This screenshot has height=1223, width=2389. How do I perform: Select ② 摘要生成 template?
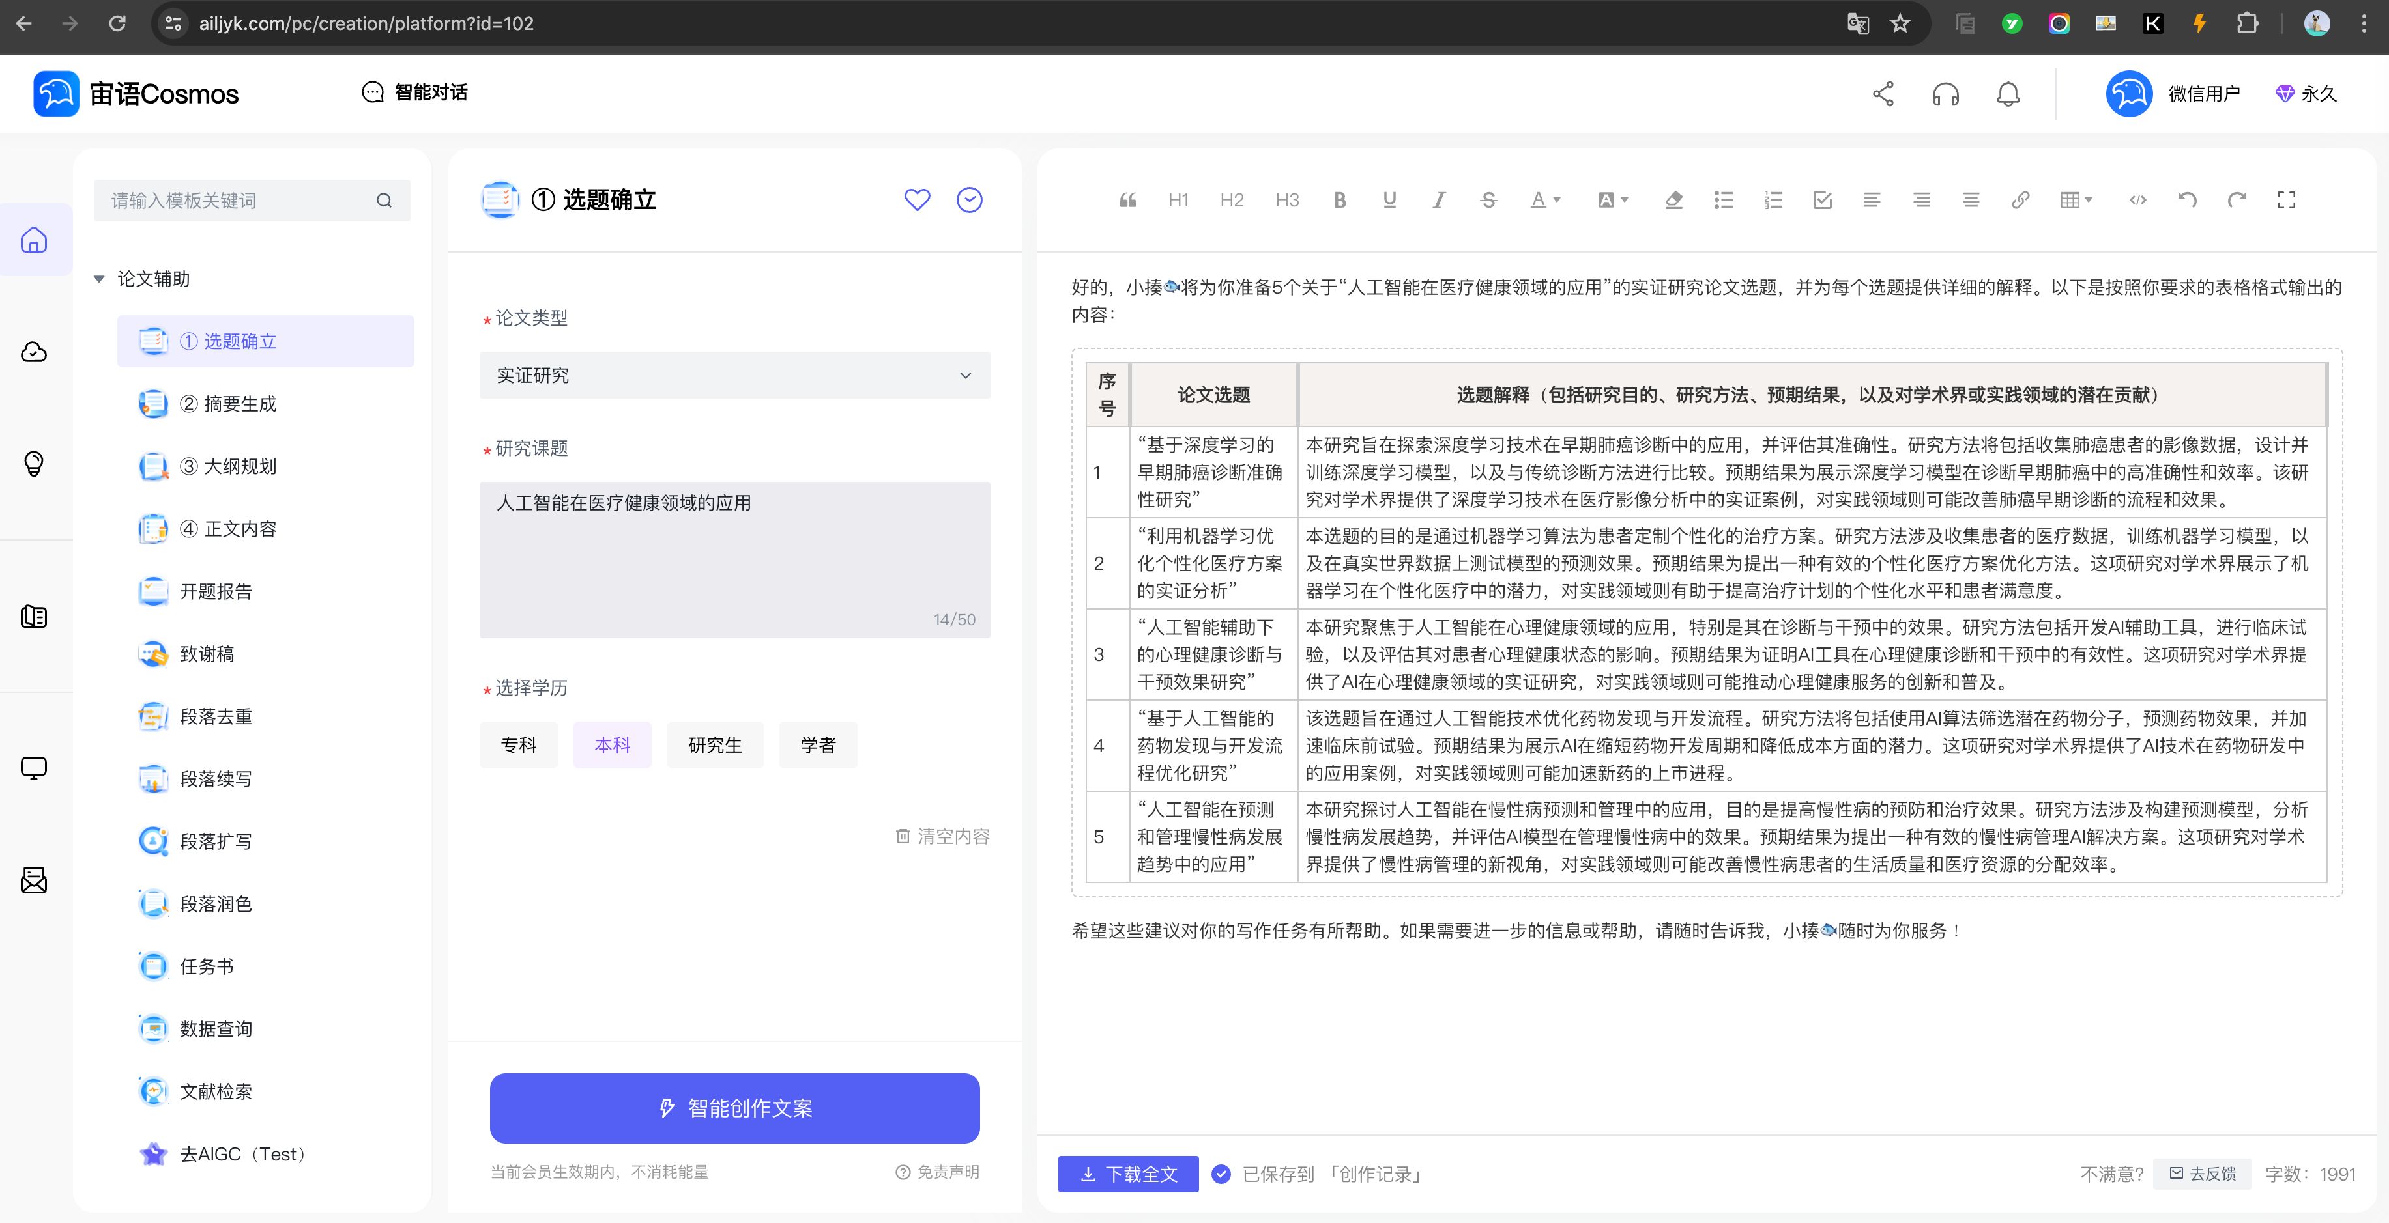click(x=265, y=404)
